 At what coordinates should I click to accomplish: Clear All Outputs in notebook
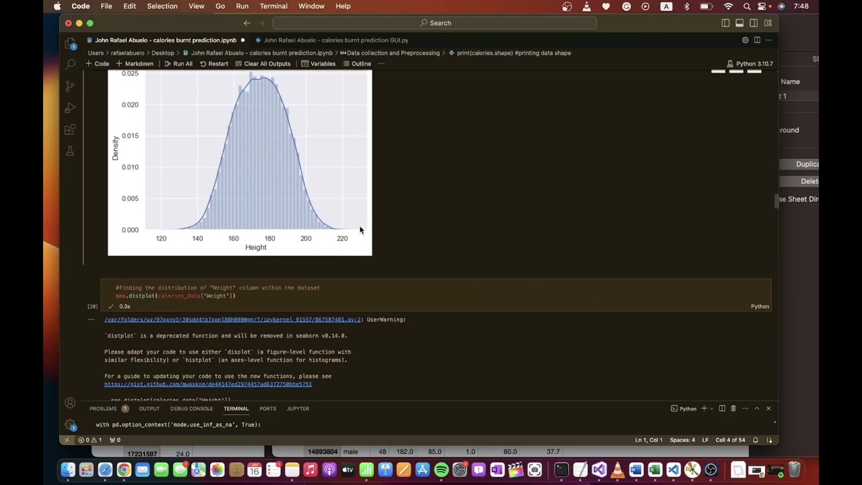coord(263,64)
